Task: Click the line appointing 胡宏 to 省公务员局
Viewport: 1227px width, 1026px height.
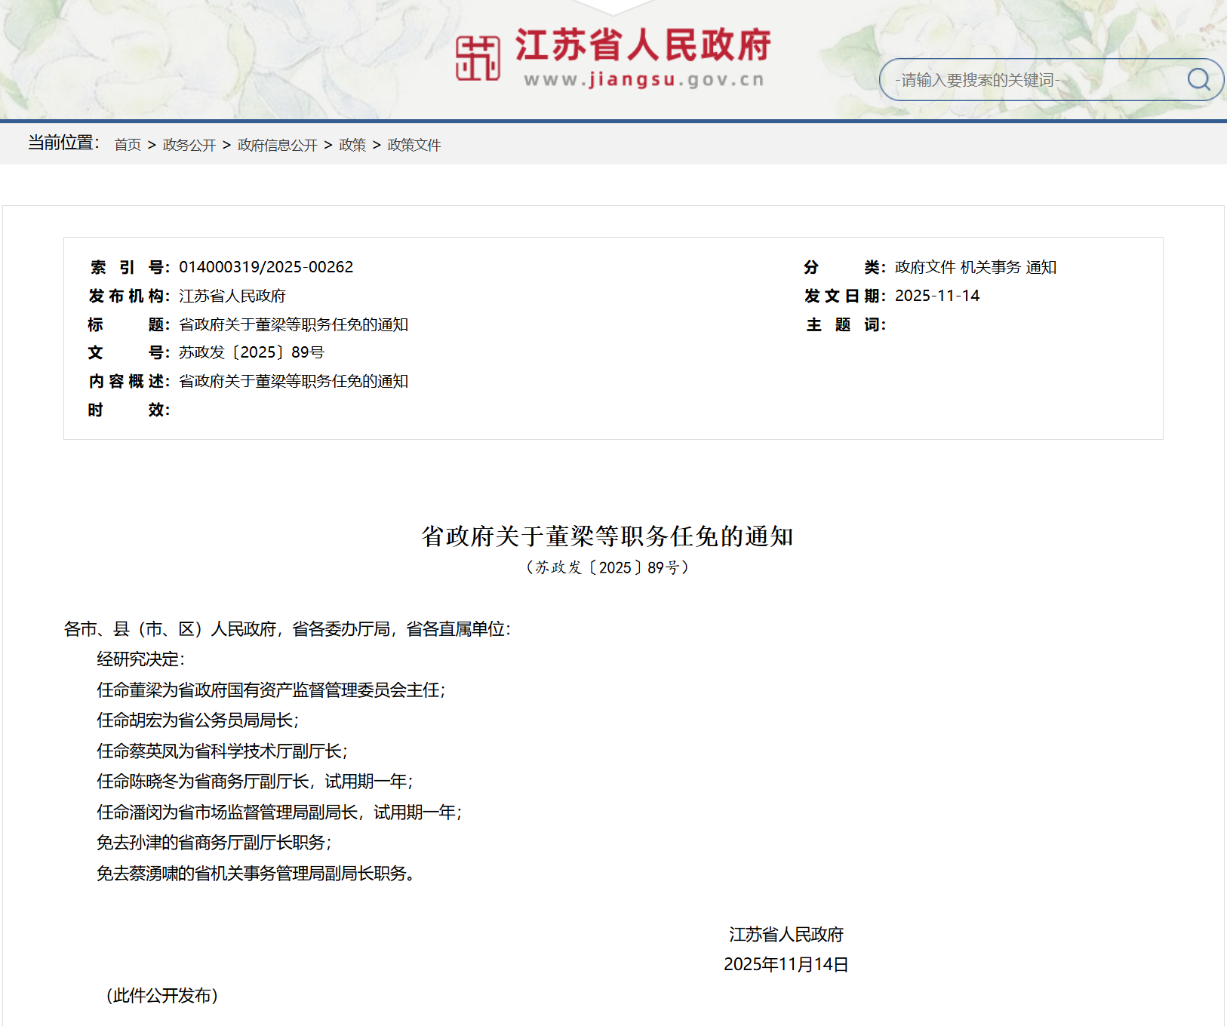Action: [x=198, y=720]
